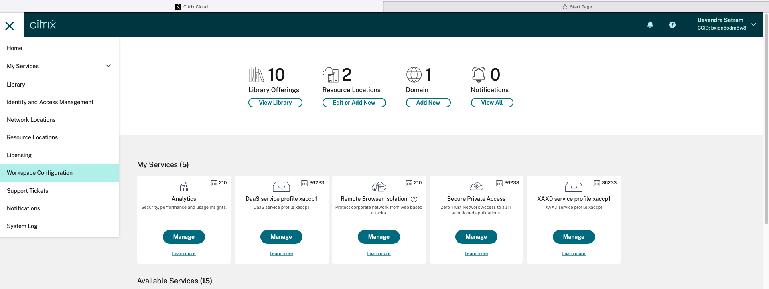
Task: Click the Analytics service icon
Action: 184,186
